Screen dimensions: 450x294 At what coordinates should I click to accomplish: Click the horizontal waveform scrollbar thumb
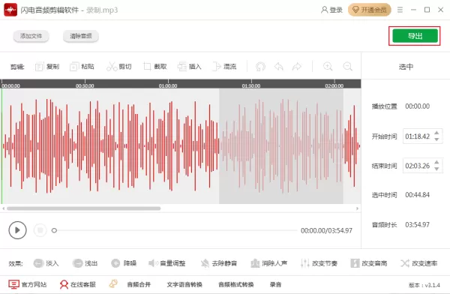pyautogui.click(x=83, y=208)
